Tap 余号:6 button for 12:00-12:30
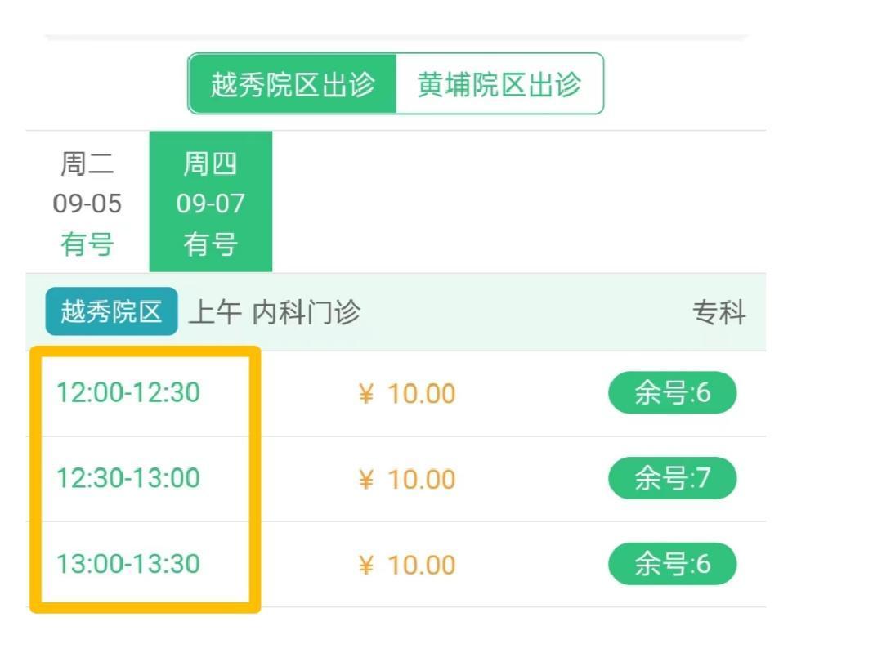This screenshot has width=882, height=662. 672,393
